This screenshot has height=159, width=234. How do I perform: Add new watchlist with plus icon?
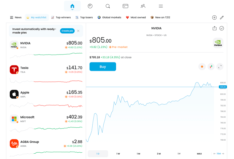point(214,17)
